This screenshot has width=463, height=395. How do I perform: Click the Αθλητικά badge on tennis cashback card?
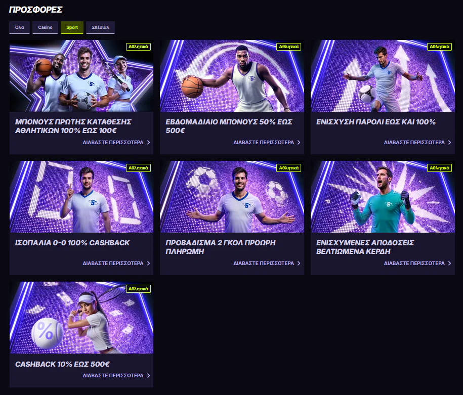click(138, 289)
